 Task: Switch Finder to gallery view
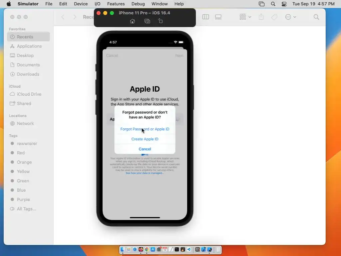[218, 17]
